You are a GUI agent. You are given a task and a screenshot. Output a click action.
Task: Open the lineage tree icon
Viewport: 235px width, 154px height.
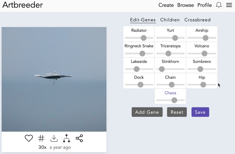point(67,138)
